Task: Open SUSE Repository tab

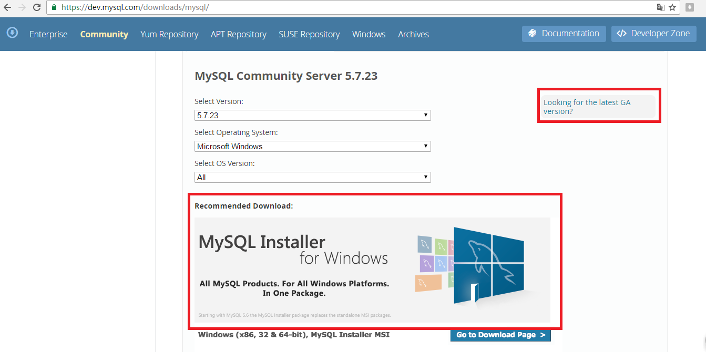Action: [x=309, y=34]
